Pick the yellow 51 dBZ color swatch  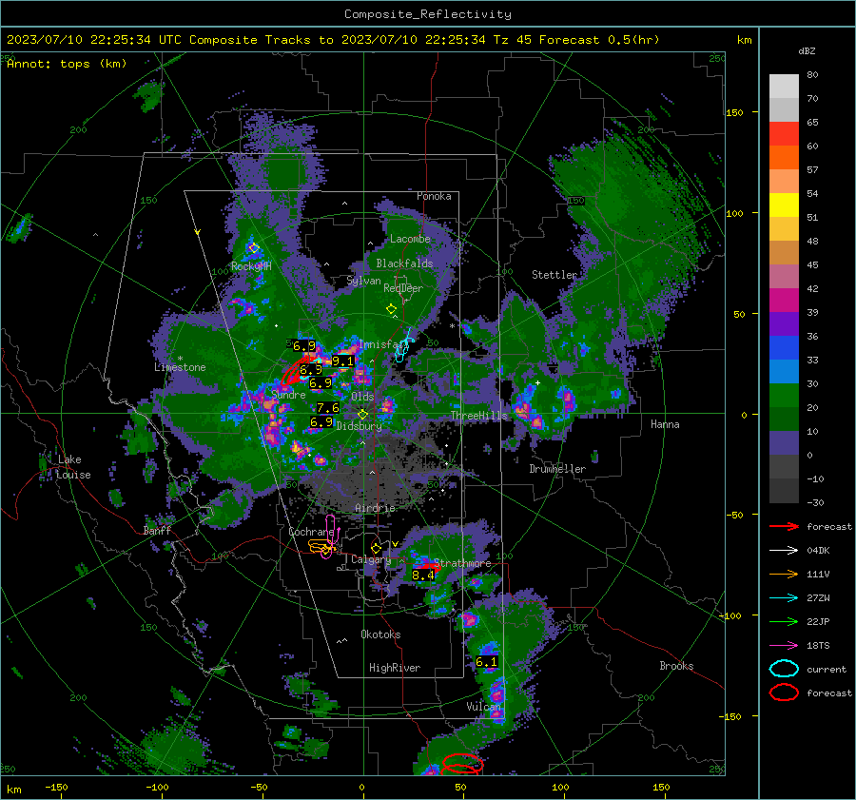784,205
